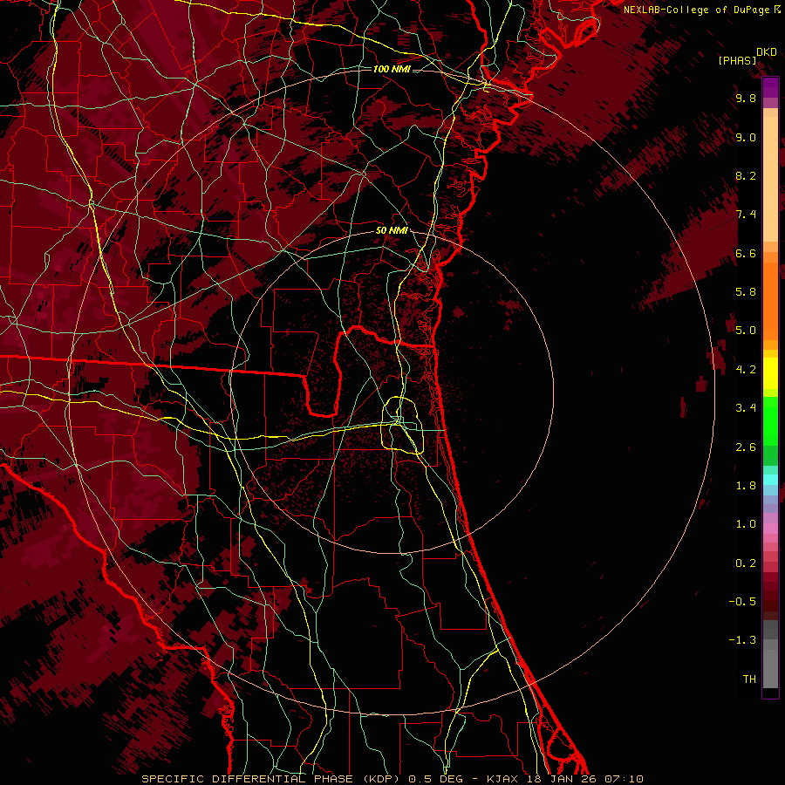Screen dimensions: 785x785
Task: Click the -1.3 scale value
Action: pyautogui.click(x=742, y=641)
